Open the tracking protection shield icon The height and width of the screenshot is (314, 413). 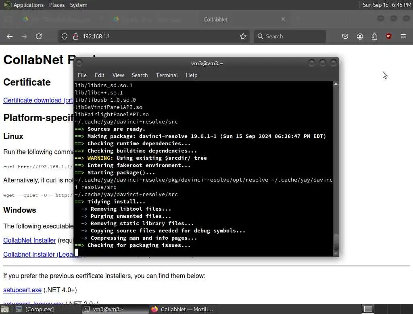[64, 36]
